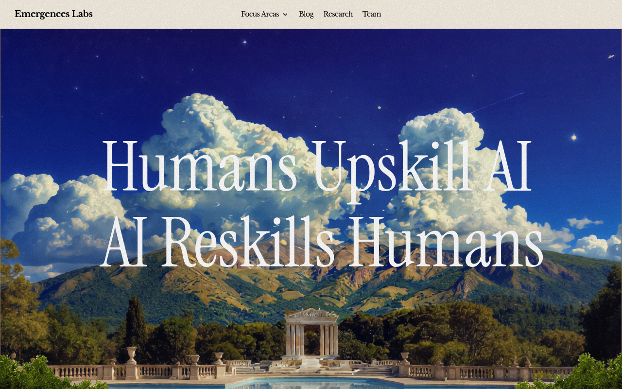
Task: Go to the Blog page
Action: 306,14
